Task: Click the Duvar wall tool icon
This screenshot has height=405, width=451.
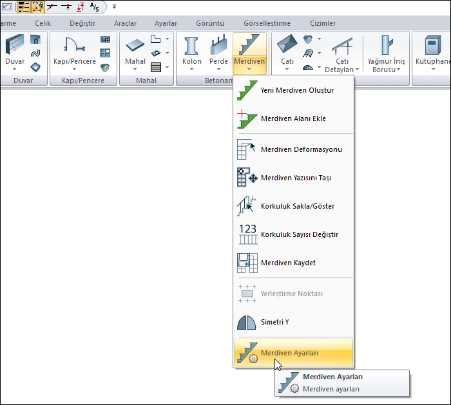Action: [15, 44]
